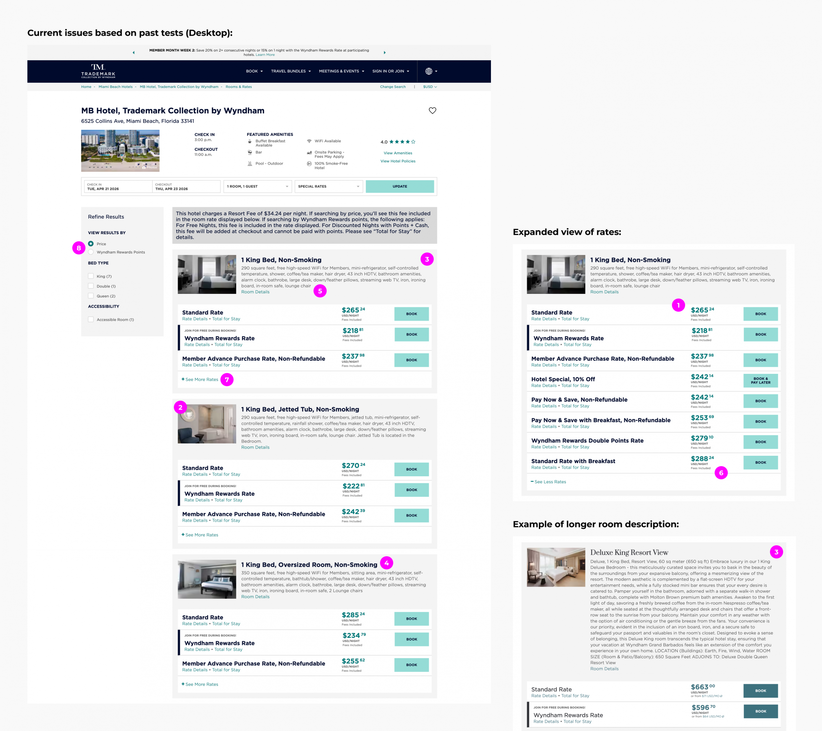Open the 1 ROOM, 1 GUEST selector
Screen dimensions: 822x731
[258, 186]
